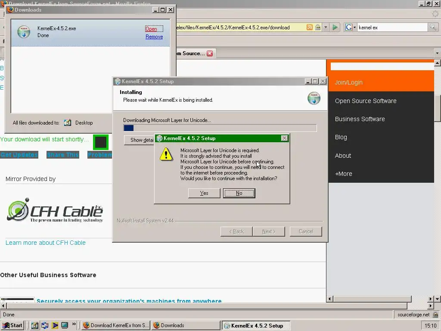441x331 pixels.
Task: Click Join/Login in SourceForge menu
Action: point(348,82)
